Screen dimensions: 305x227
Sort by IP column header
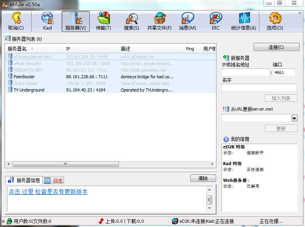91,49
